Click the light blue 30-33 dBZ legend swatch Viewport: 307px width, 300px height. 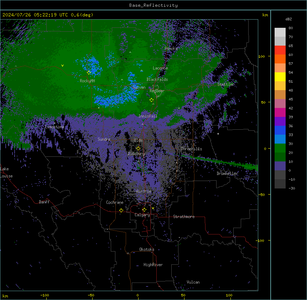point(280,139)
